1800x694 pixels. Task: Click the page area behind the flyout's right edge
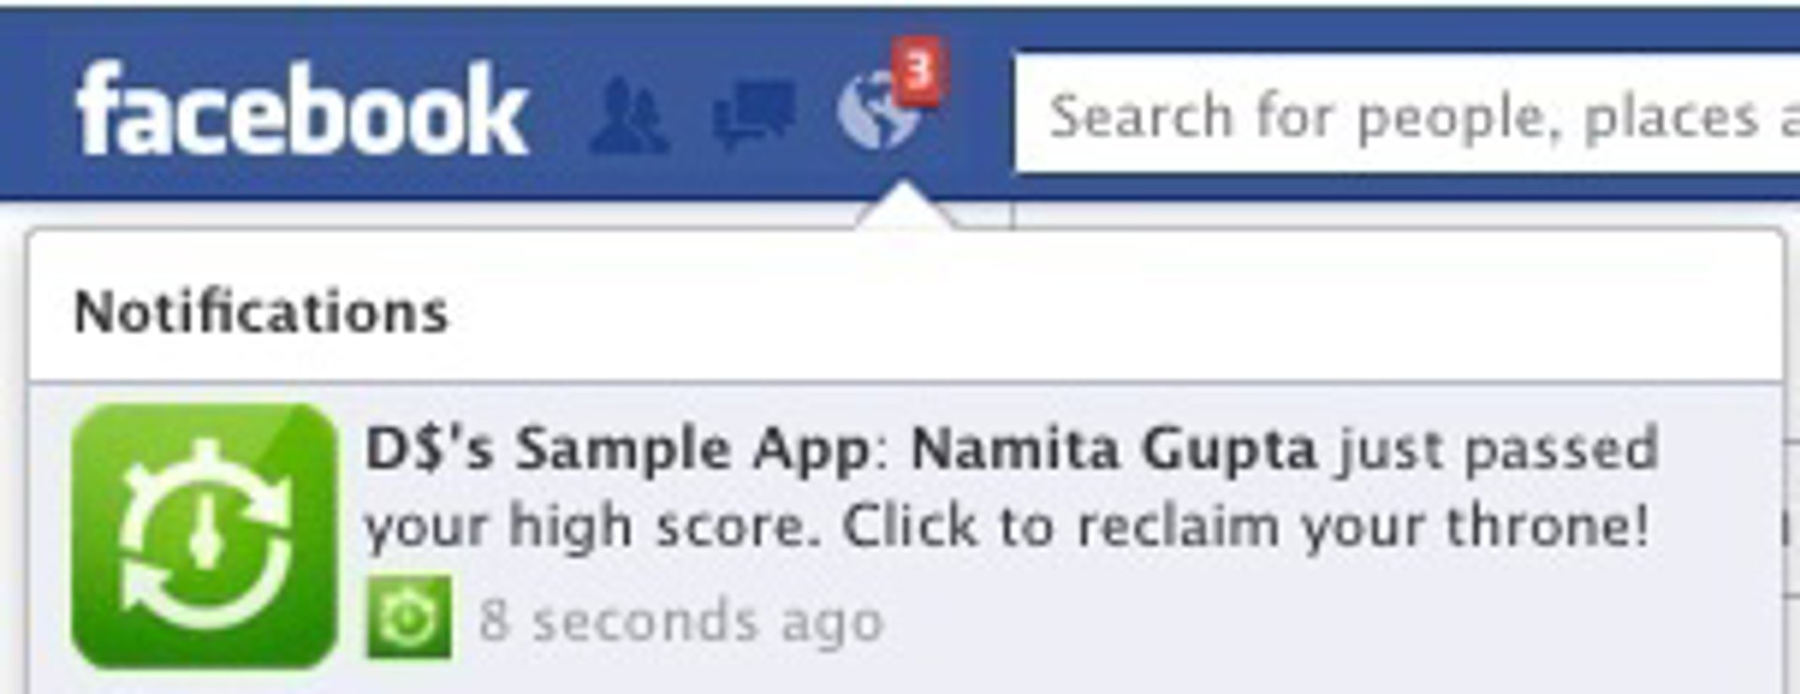pos(1792,450)
